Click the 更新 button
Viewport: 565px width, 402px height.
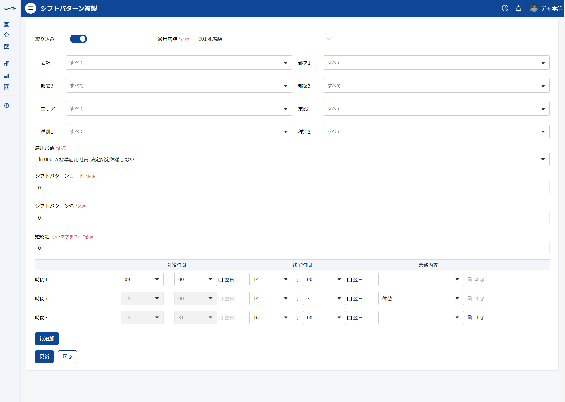44,357
